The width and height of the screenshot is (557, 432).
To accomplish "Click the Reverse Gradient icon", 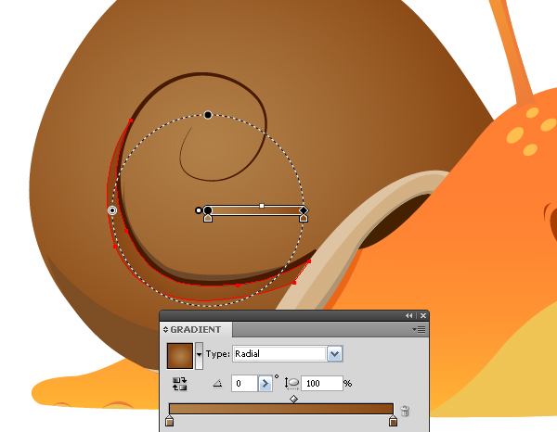I will coord(180,384).
